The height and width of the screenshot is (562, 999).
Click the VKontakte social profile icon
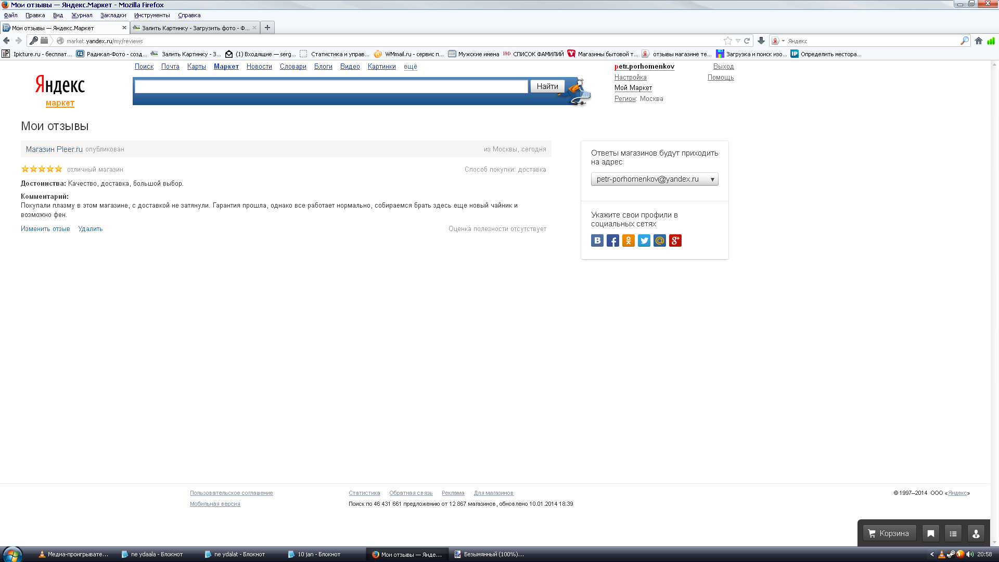[x=597, y=240]
